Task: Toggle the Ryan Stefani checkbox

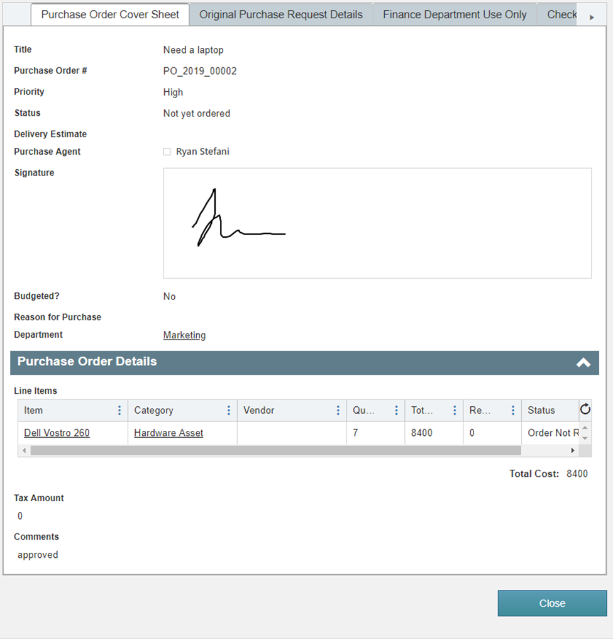Action: (167, 152)
